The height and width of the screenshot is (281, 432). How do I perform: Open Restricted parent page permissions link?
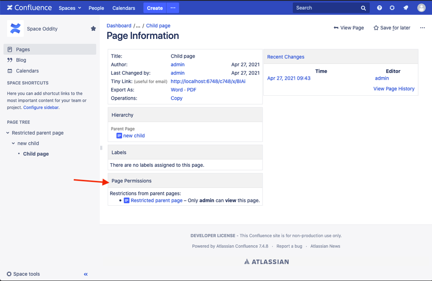(157, 200)
